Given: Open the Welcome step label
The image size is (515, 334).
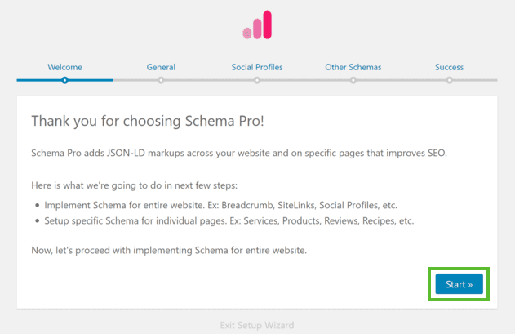Looking at the screenshot, I should click(x=64, y=67).
